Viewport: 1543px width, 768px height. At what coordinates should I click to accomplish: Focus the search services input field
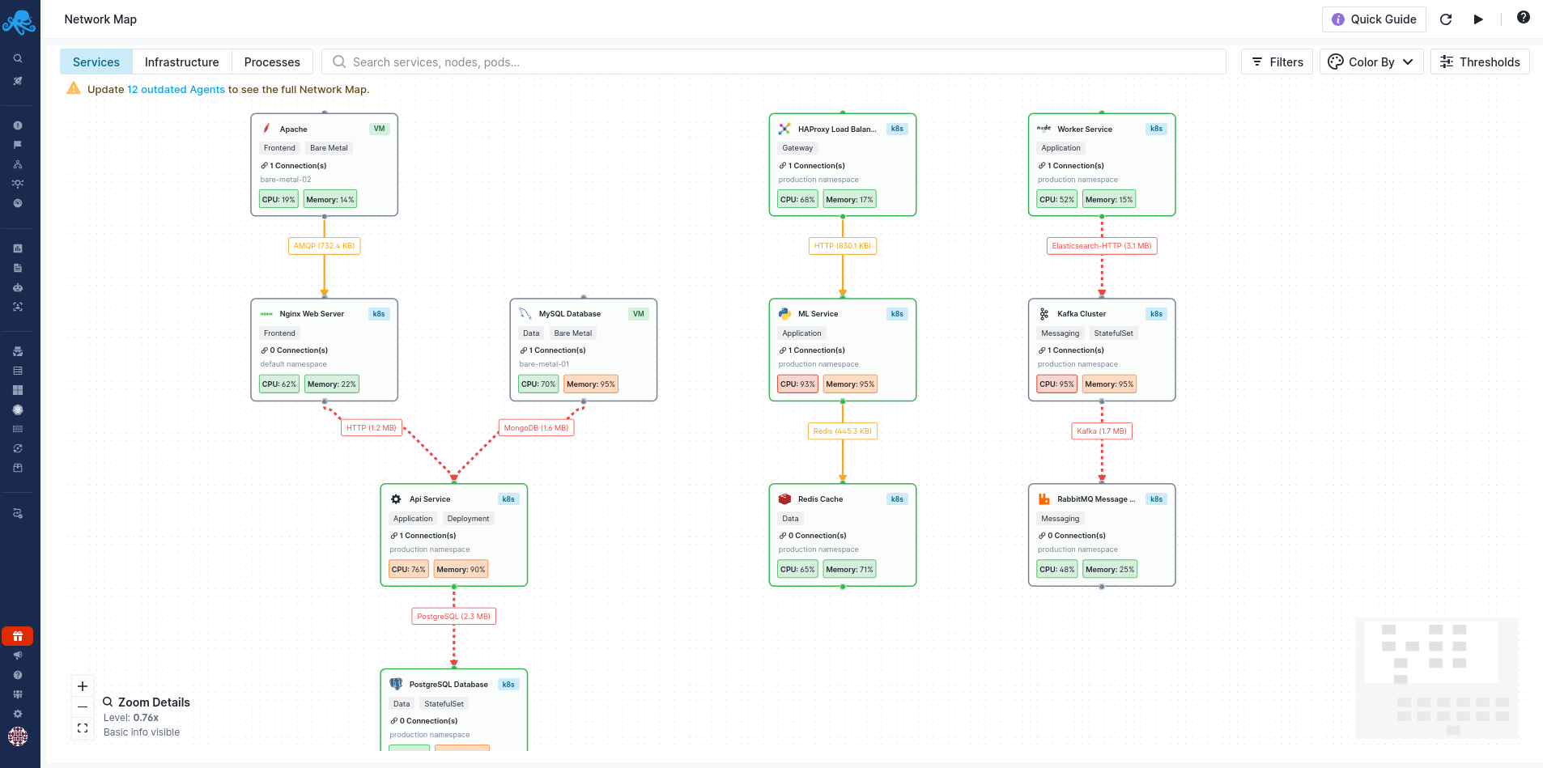click(x=777, y=62)
